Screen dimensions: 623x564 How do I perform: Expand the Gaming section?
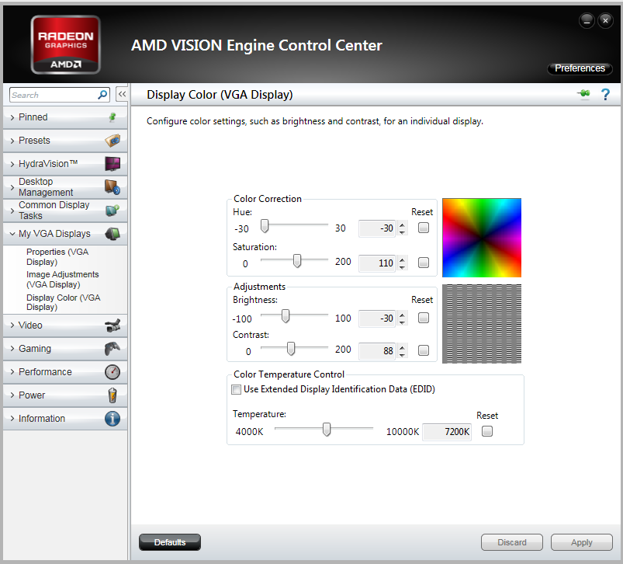(x=12, y=349)
